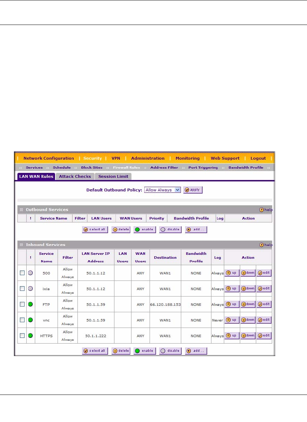The image size is (307, 422).
Task: Switch to the Session Limit tab
Action: click(113, 176)
